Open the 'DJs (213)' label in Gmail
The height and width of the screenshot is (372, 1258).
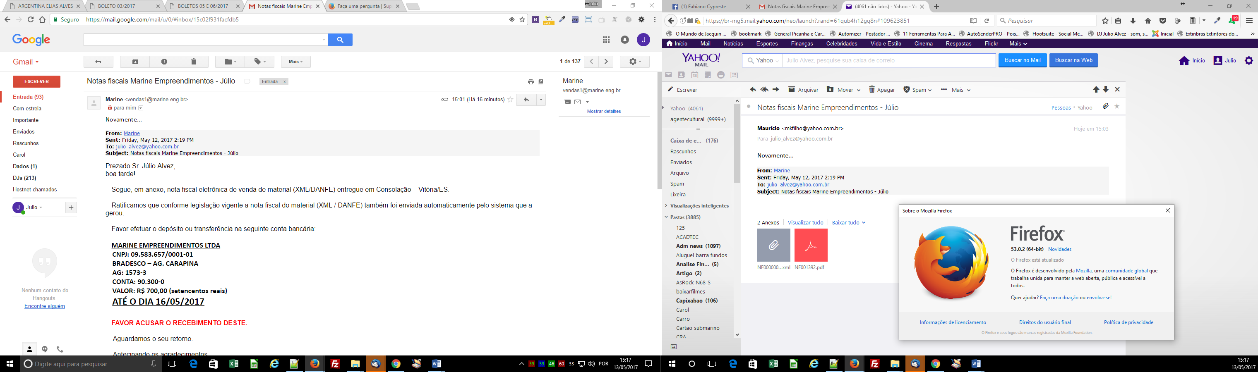point(24,178)
